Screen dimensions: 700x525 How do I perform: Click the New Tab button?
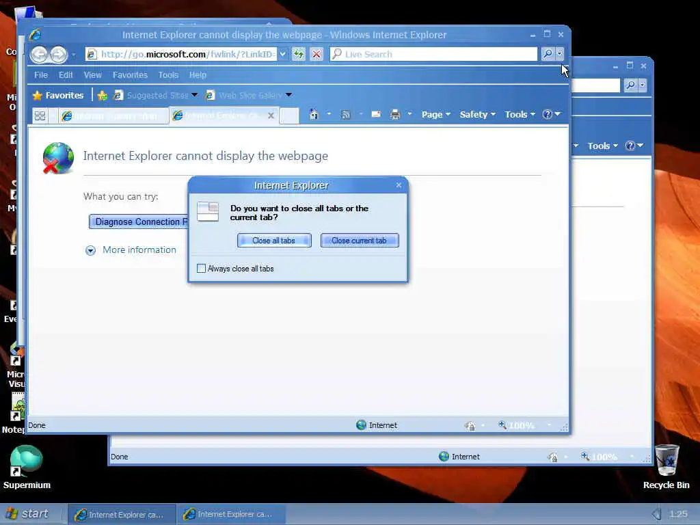pos(289,116)
